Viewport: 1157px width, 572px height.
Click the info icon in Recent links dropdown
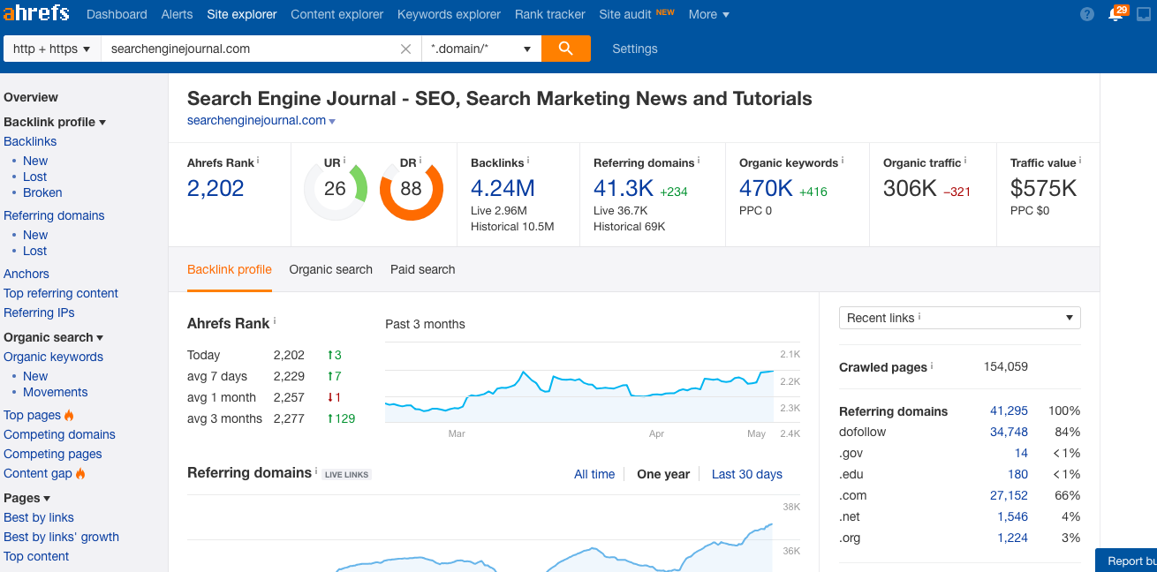tap(919, 316)
